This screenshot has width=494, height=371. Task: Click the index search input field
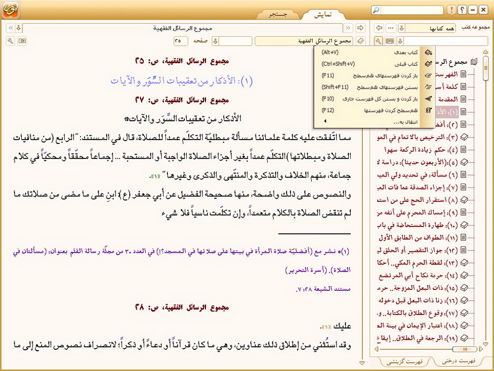click(446, 41)
